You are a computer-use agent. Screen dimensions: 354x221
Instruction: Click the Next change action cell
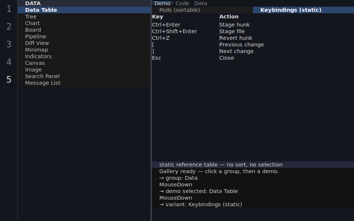287,51
